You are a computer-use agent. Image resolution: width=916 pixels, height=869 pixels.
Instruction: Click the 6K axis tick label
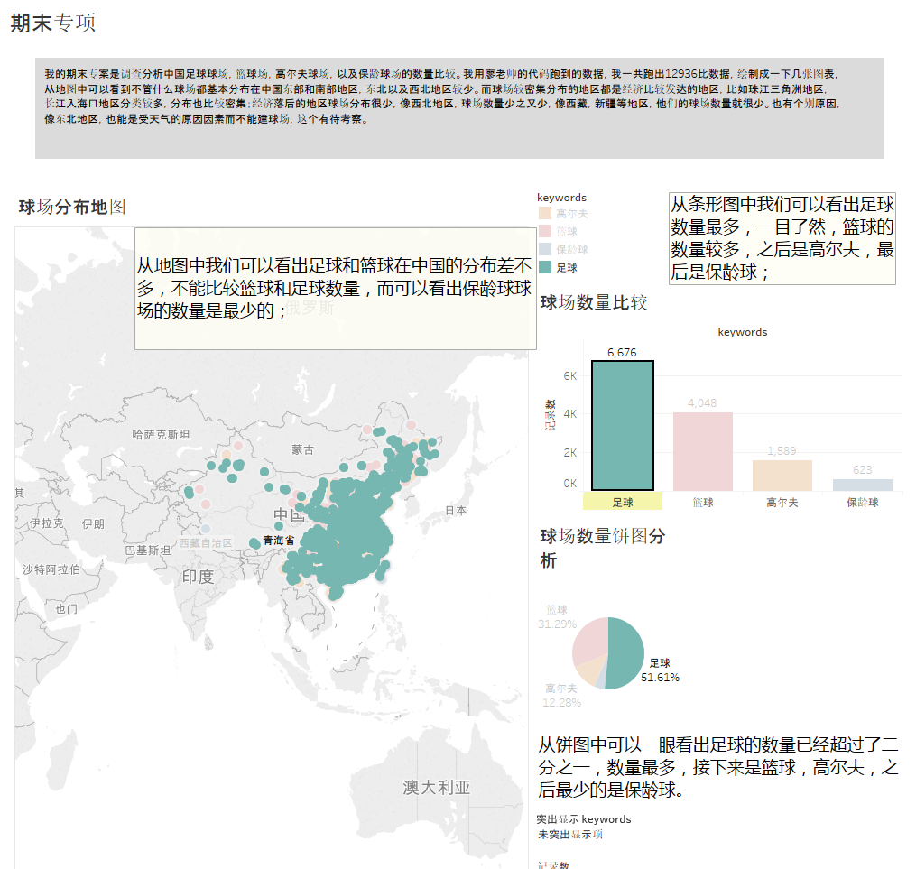click(569, 375)
